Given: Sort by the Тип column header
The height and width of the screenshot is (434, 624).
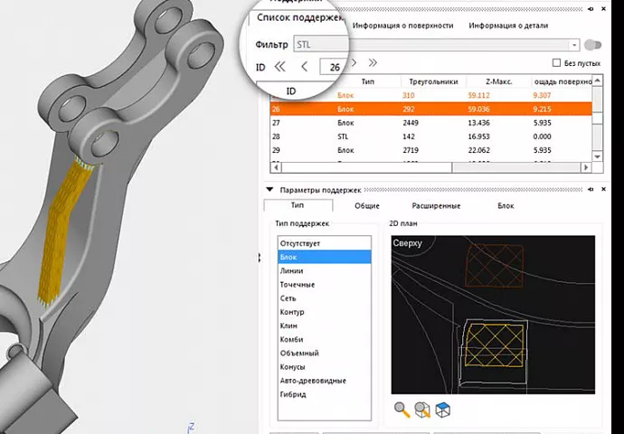Looking at the screenshot, I should pyautogui.click(x=368, y=81).
